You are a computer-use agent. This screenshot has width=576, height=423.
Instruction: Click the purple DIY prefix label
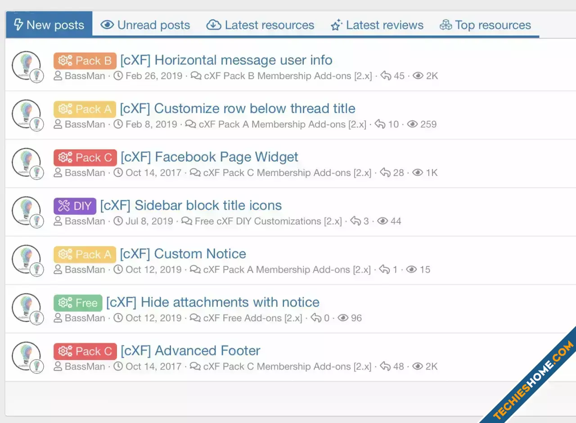coord(75,206)
